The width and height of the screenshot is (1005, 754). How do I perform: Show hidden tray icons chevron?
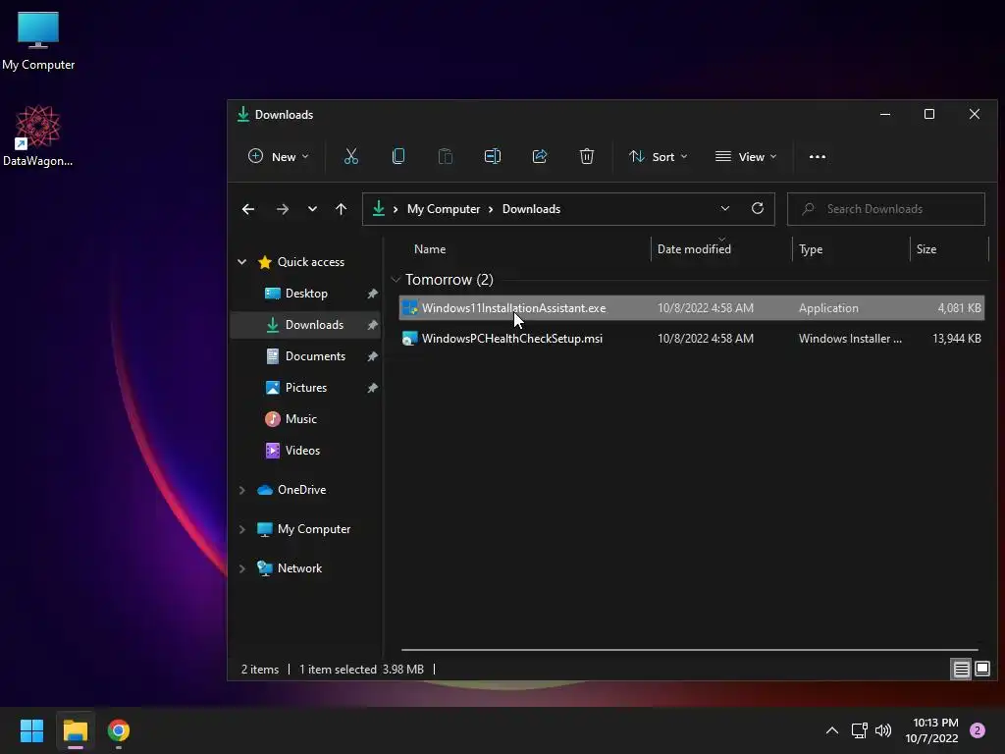[832, 730]
